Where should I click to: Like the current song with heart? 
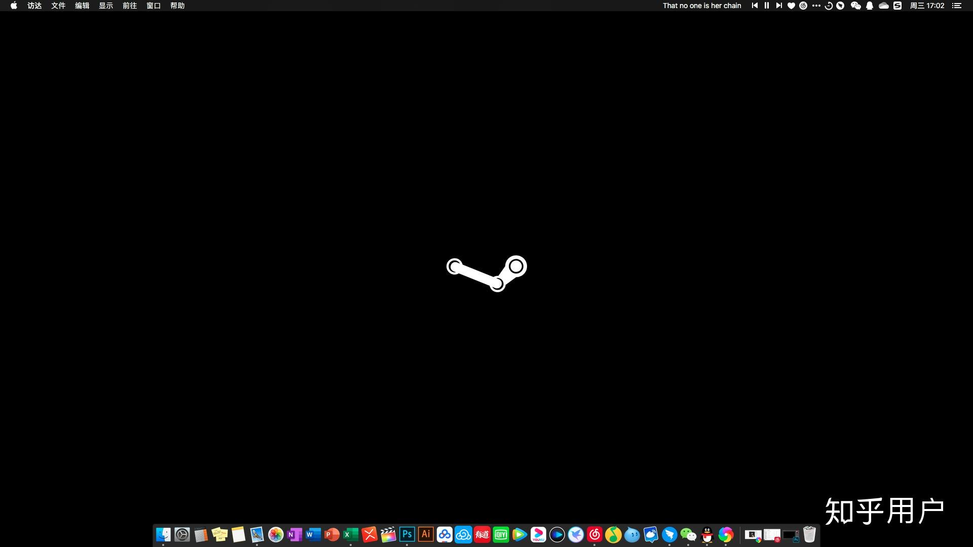(x=791, y=6)
